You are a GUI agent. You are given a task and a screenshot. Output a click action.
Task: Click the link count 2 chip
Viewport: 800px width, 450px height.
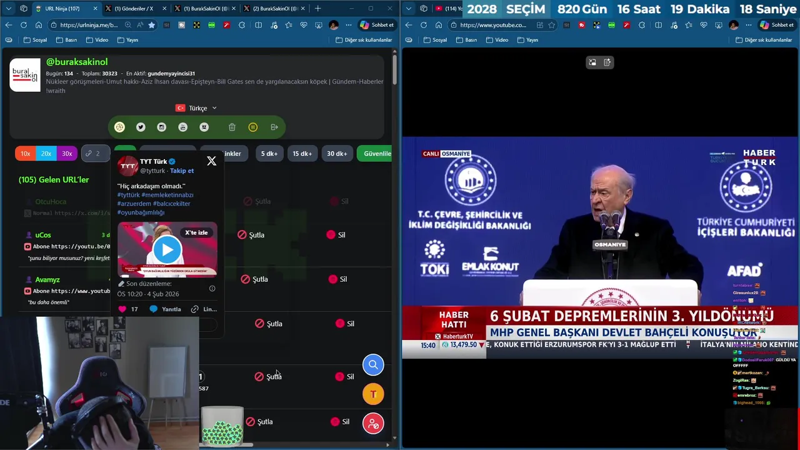tap(95, 154)
